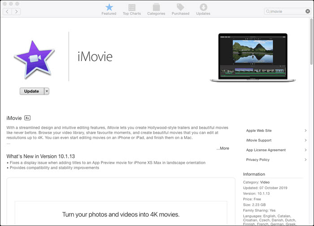Clear the search field with the X icon

pos(308,11)
